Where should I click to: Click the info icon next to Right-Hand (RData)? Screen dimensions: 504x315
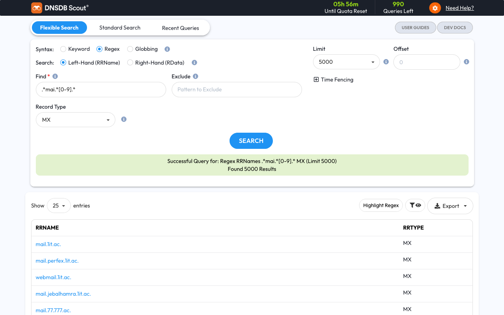[194, 63]
